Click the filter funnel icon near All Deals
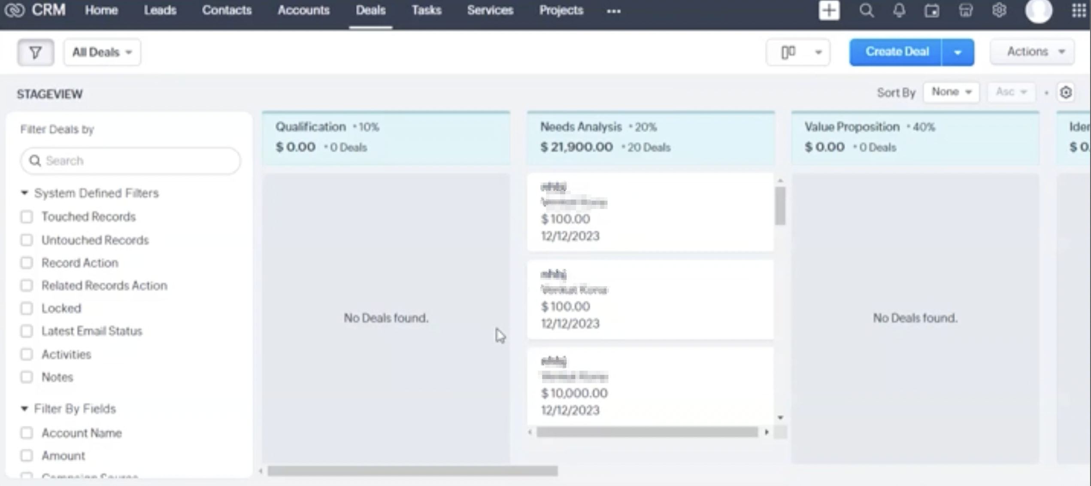 click(35, 52)
